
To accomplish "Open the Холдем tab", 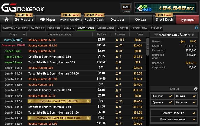I will pyautogui.click(x=118, y=20).
